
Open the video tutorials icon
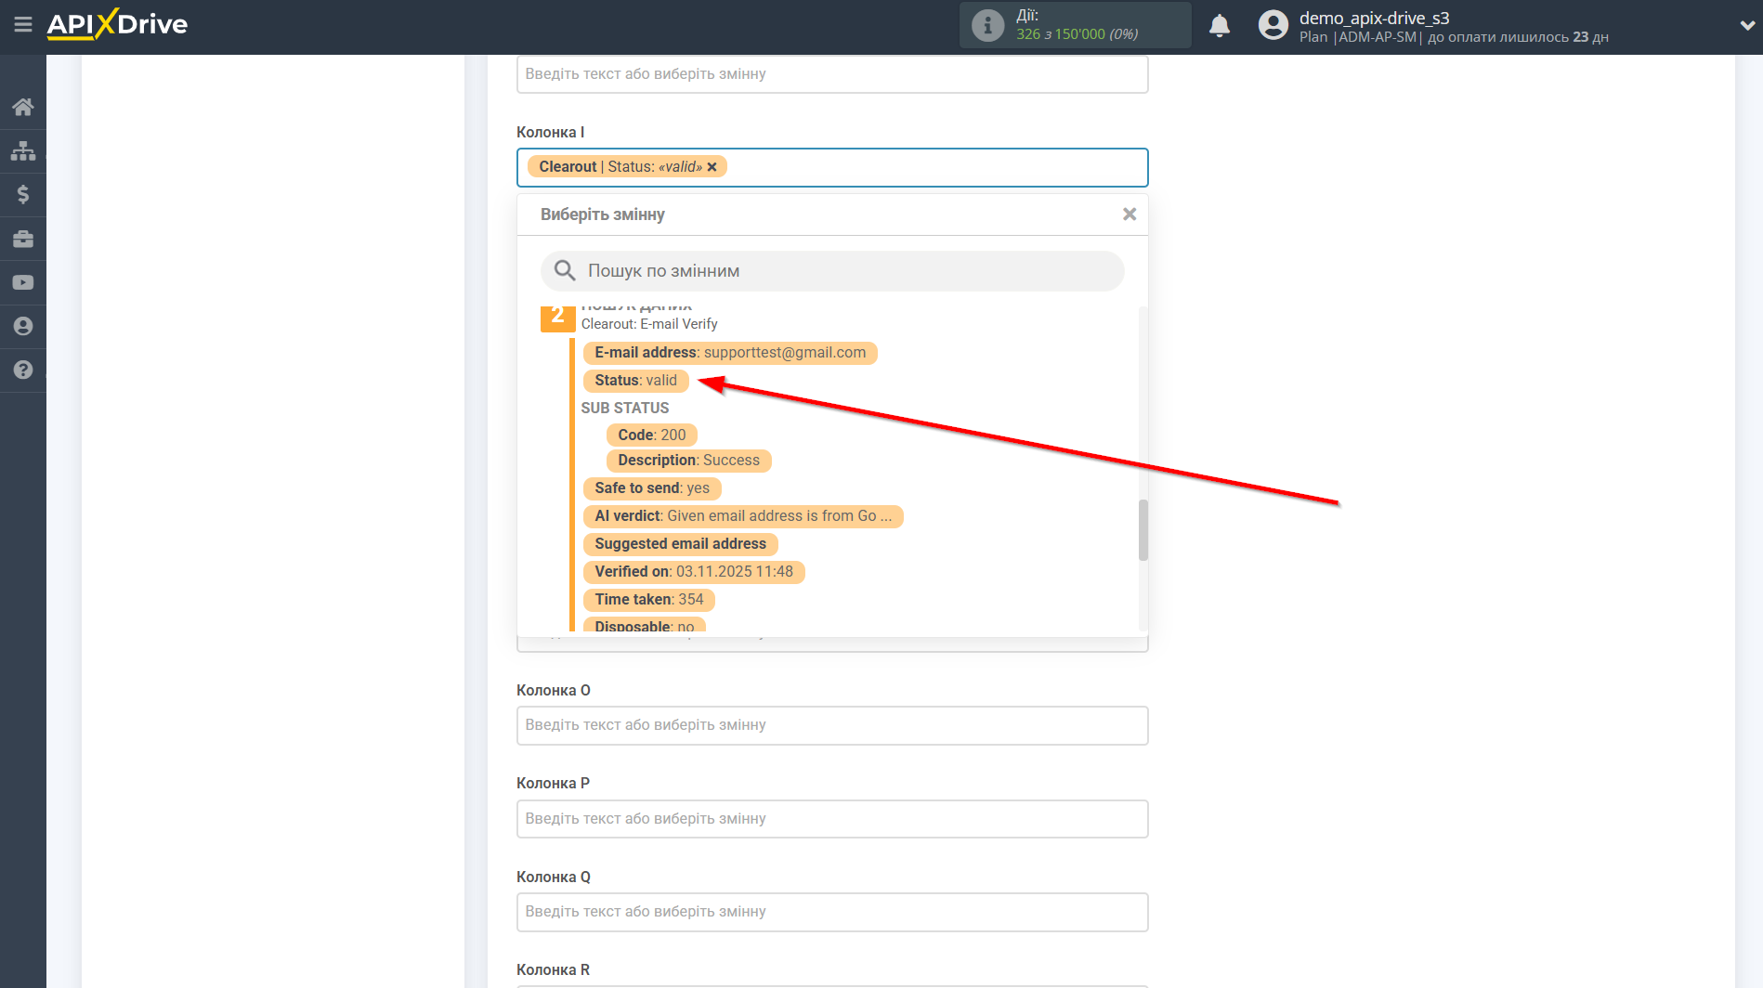(x=23, y=282)
